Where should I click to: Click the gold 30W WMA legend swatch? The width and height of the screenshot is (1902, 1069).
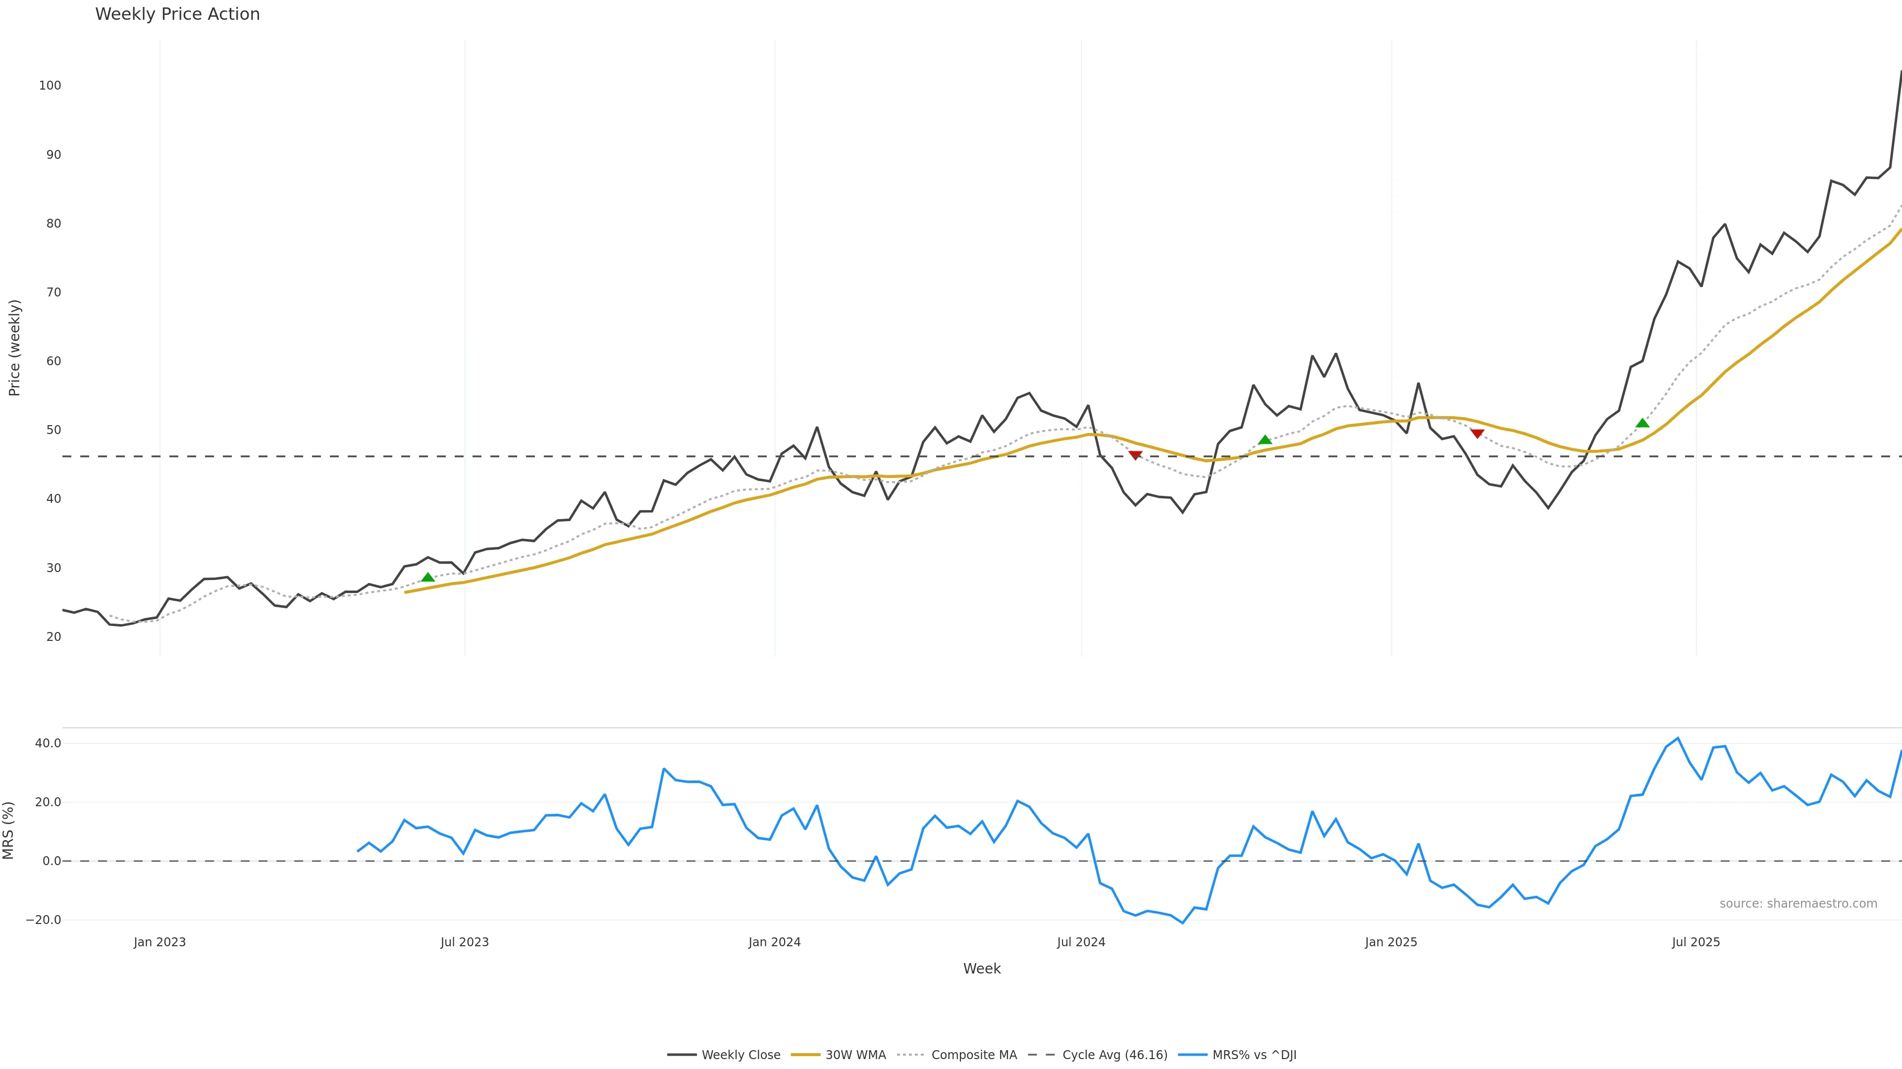click(x=805, y=1055)
